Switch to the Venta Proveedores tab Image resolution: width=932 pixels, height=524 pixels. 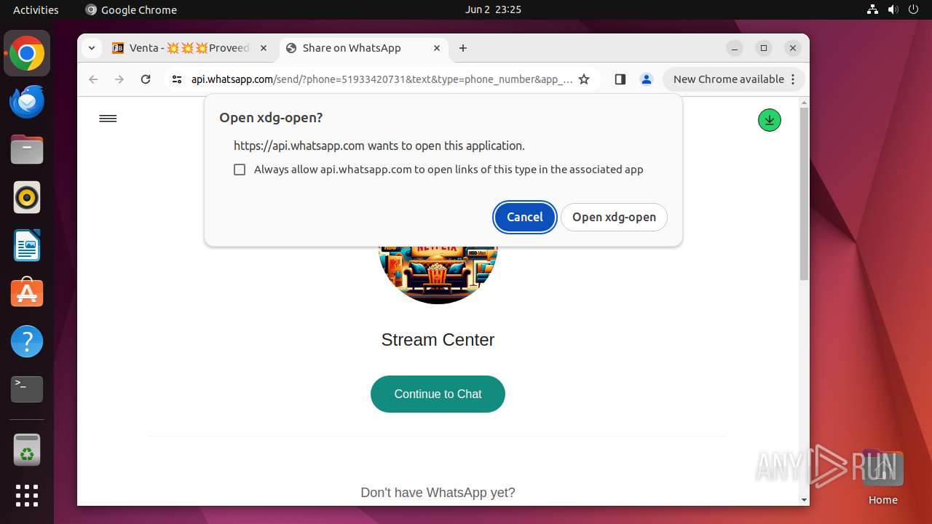(191, 48)
